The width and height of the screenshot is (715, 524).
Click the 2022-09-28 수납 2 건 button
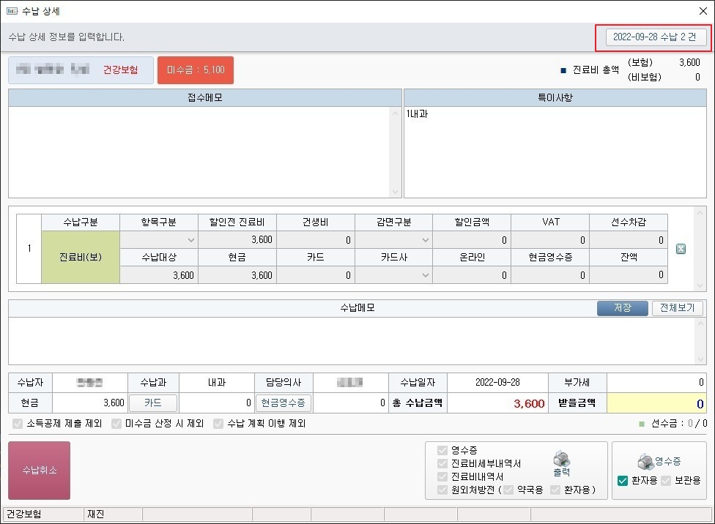click(x=656, y=37)
